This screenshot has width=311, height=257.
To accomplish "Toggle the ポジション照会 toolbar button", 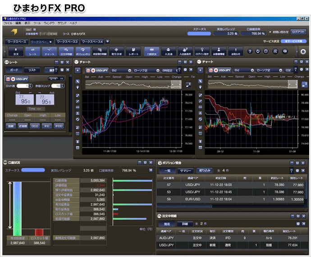I will tap(83, 51).
